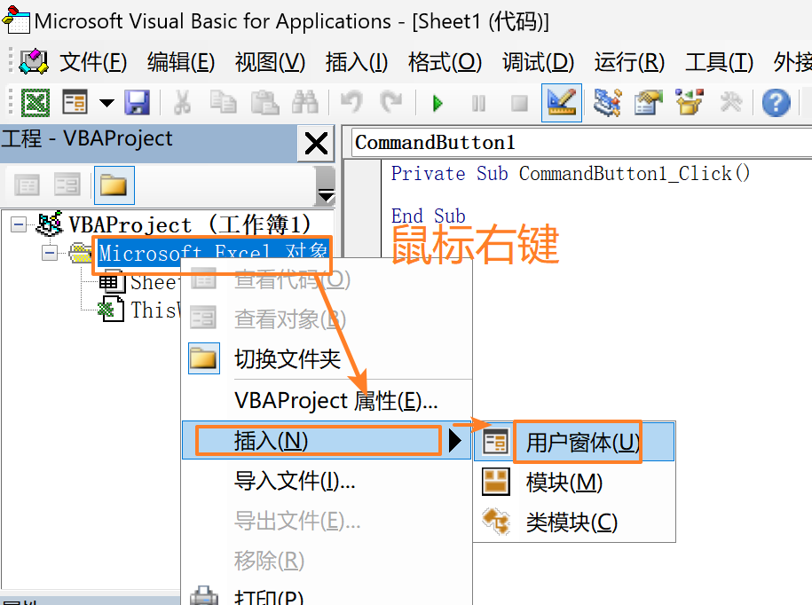The image size is (812, 605).
Task: Toggle Folders icon in the project panel
Action: tap(114, 185)
